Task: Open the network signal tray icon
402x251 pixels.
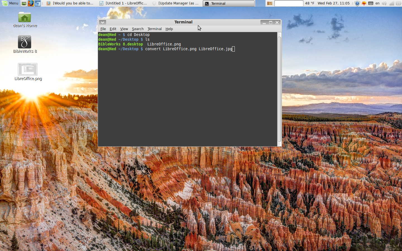Action: [391, 3]
